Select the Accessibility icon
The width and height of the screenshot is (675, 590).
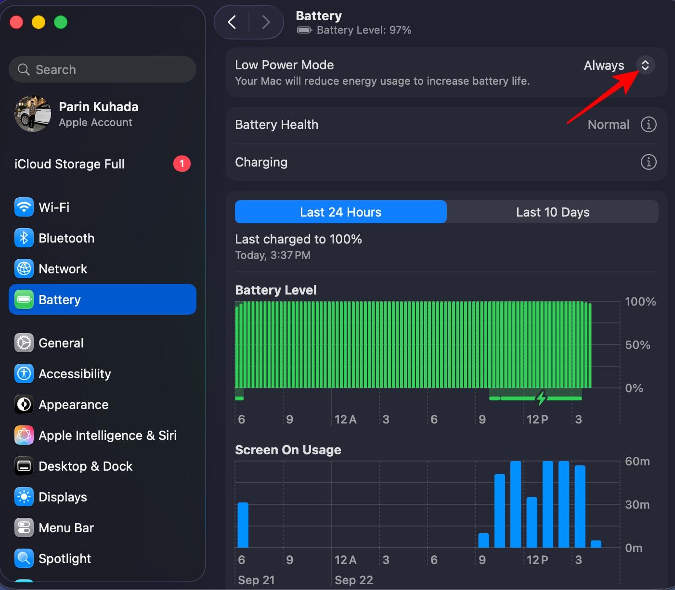pyautogui.click(x=24, y=374)
